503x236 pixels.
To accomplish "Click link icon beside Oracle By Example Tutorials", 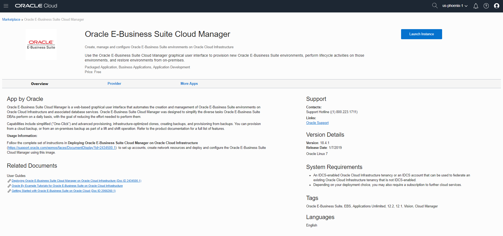I will tap(9, 186).
